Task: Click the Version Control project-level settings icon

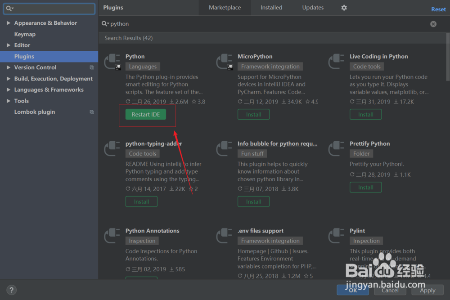Action: [92, 67]
